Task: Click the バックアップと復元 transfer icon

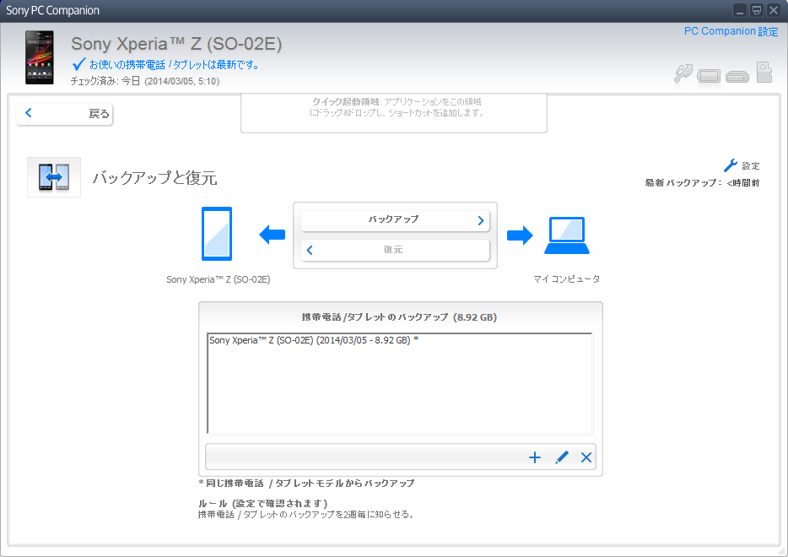Action: [54, 177]
